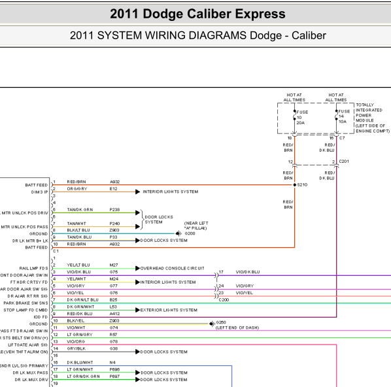Select the C200 connector label
Image resolution: width=391 pixels, height=387 pixels.
point(224,300)
